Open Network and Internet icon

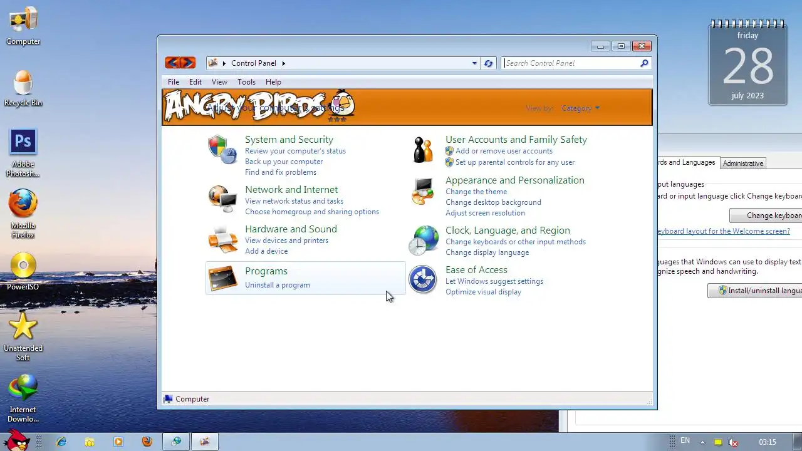(222, 199)
